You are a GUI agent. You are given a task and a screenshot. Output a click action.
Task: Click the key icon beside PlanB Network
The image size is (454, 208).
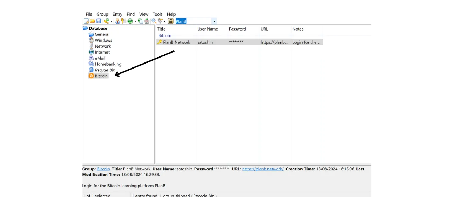(160, 42)
